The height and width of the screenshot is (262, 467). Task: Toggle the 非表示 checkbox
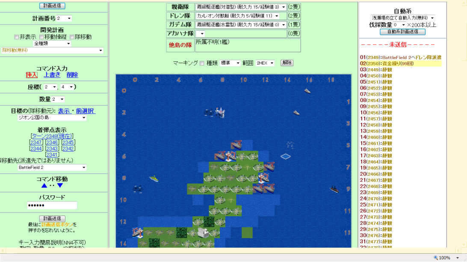coord(16,37)
